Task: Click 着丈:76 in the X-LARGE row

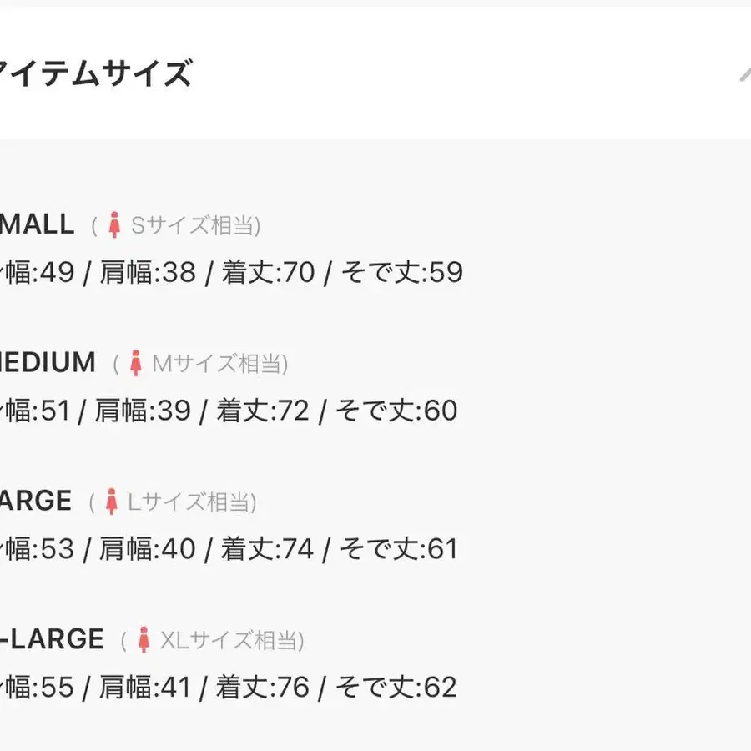Action: pos(263,688)
